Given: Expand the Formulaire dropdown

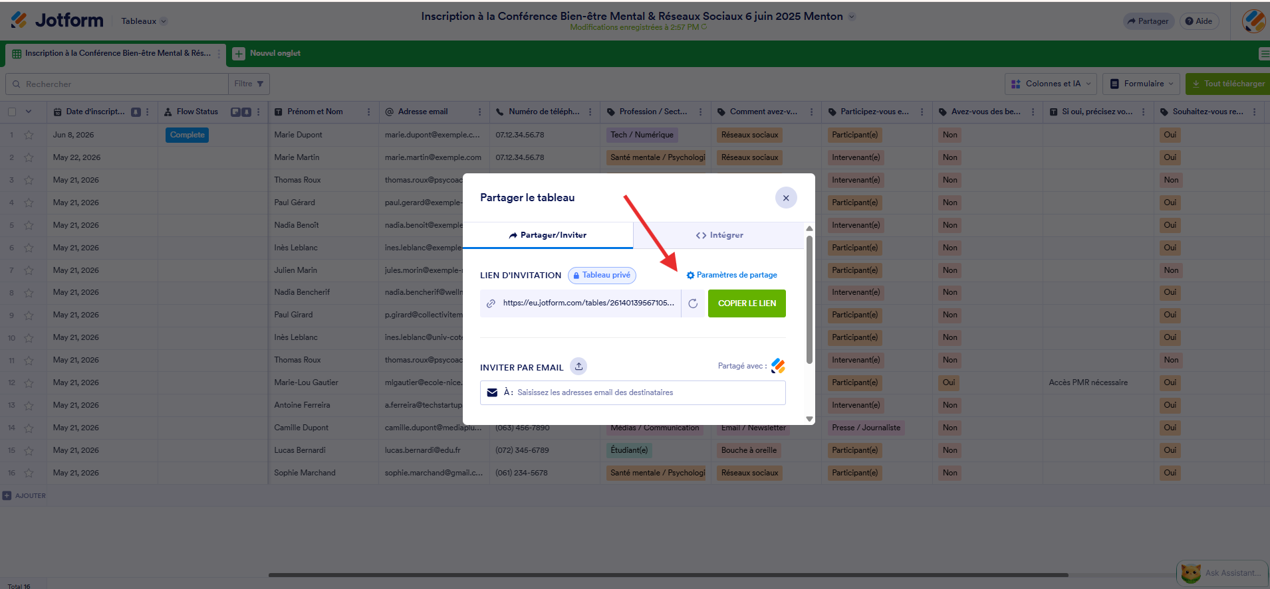Looking at the screenshot, I should coord(1142,84).
